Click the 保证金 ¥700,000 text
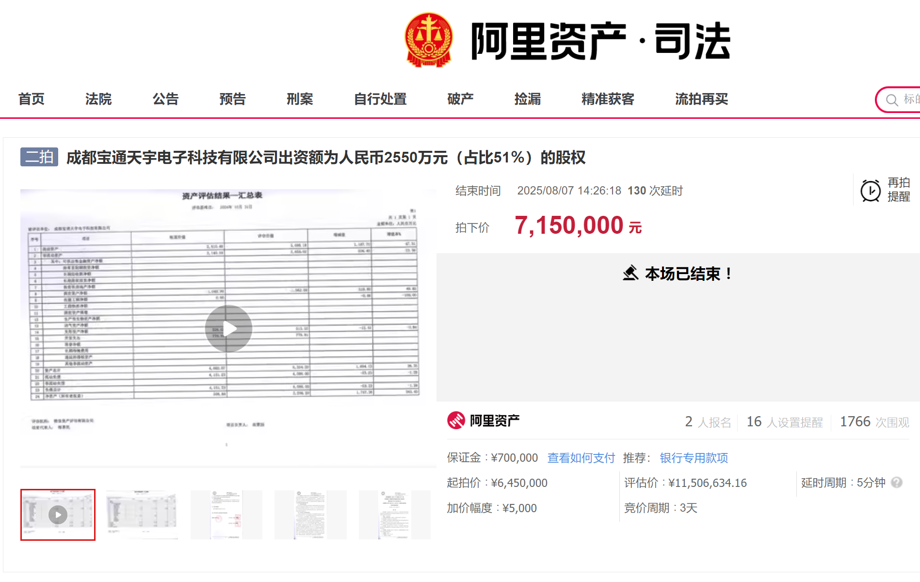This screenshot has width=920, height=582. pos(492,458)
